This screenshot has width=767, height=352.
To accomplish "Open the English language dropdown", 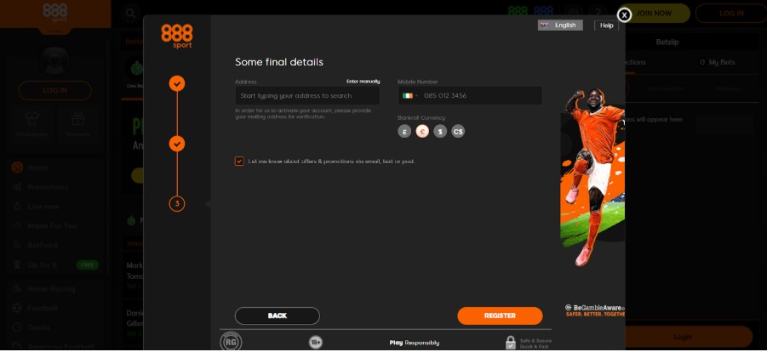I will tap(560, 26).
